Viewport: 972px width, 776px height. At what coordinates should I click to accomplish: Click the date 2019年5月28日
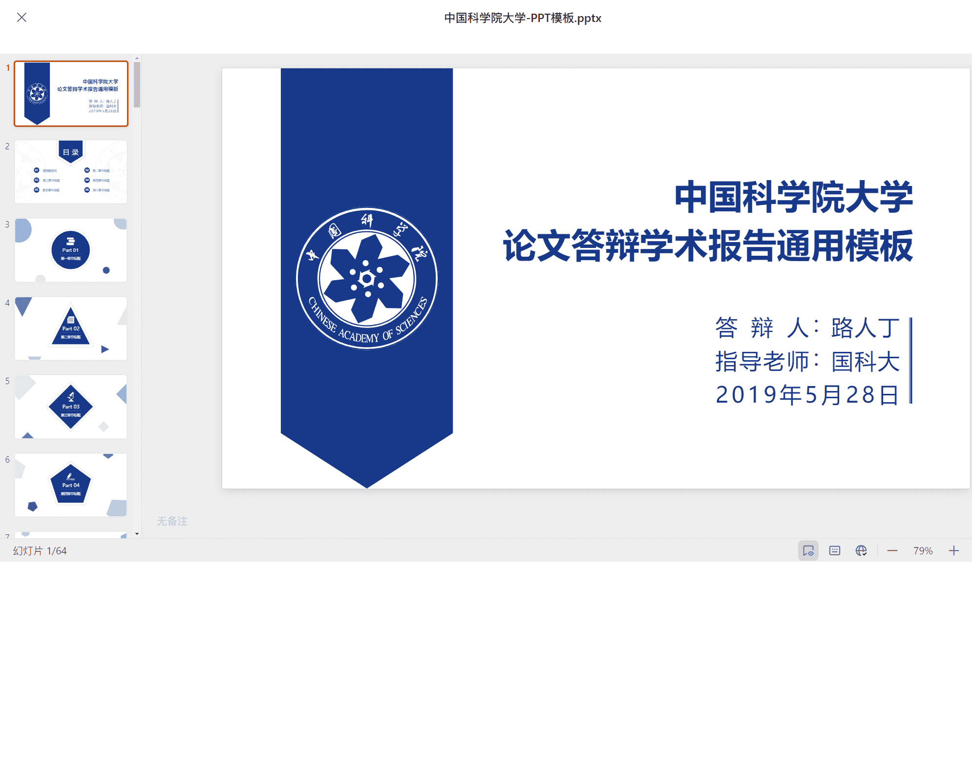click(x=807, y=395)
